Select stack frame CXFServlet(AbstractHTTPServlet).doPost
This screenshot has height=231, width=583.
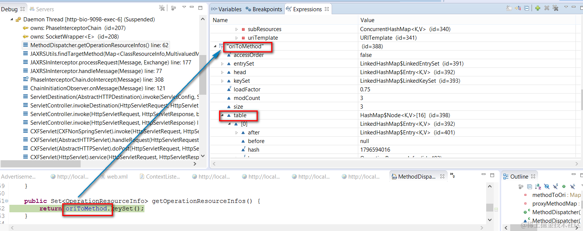click(111, 148)
